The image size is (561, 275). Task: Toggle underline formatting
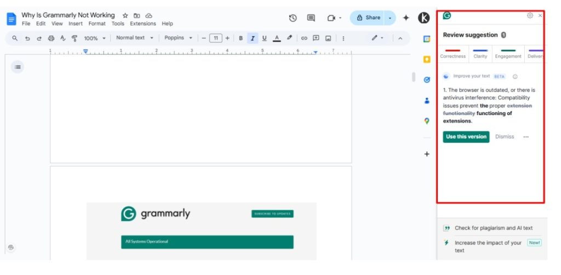click(x=265, y=38)
